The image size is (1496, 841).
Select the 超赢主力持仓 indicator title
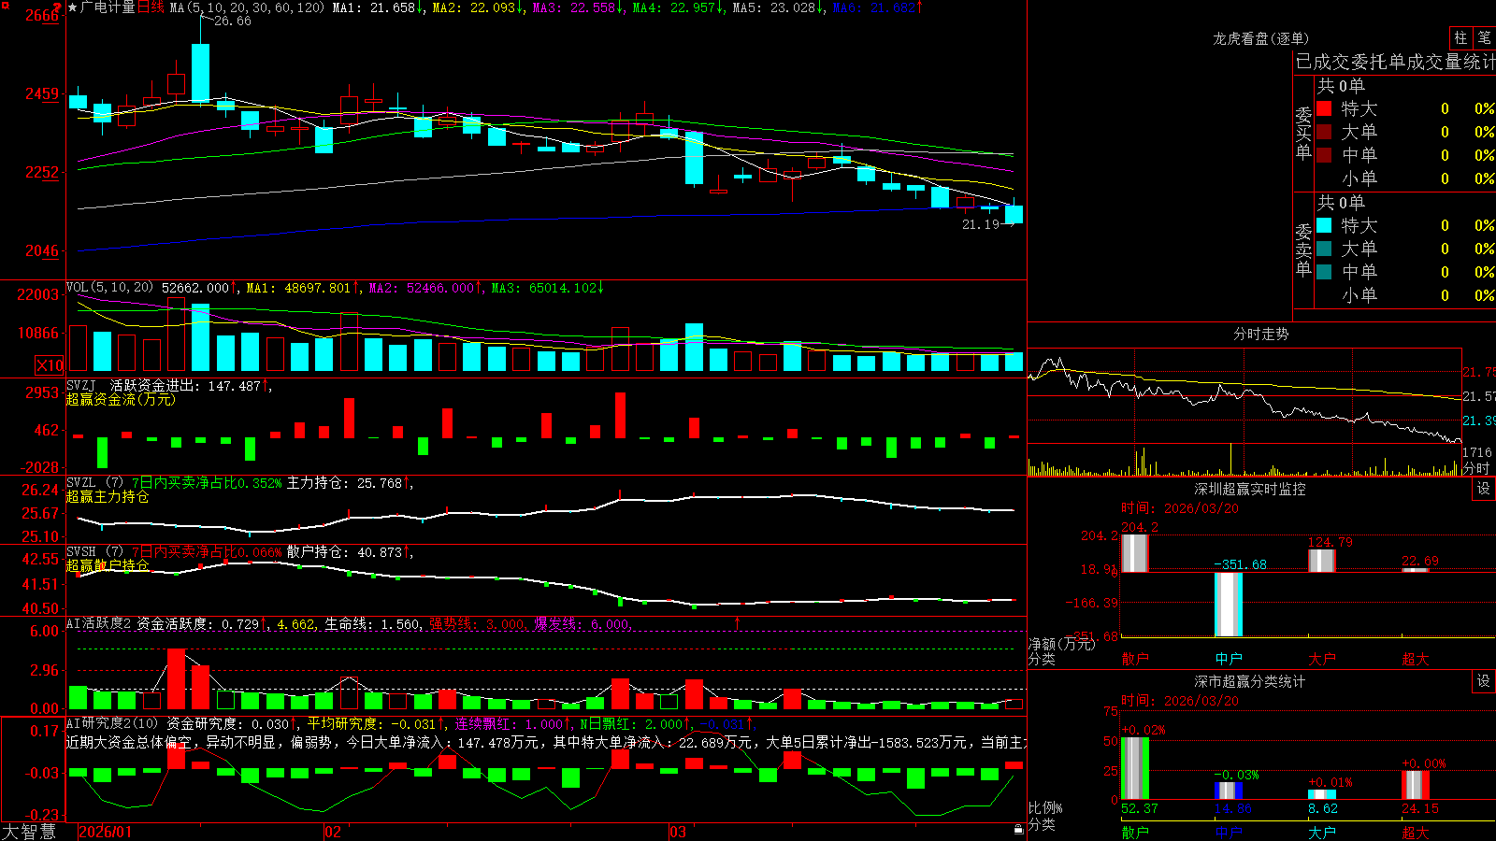click(108, 496)
